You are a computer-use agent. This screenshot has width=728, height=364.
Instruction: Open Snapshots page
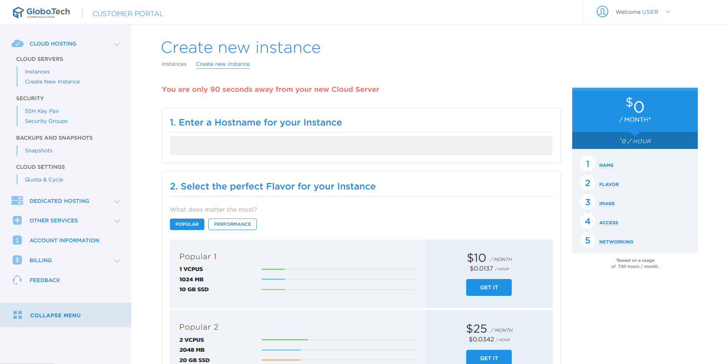[x=39, y=150]
